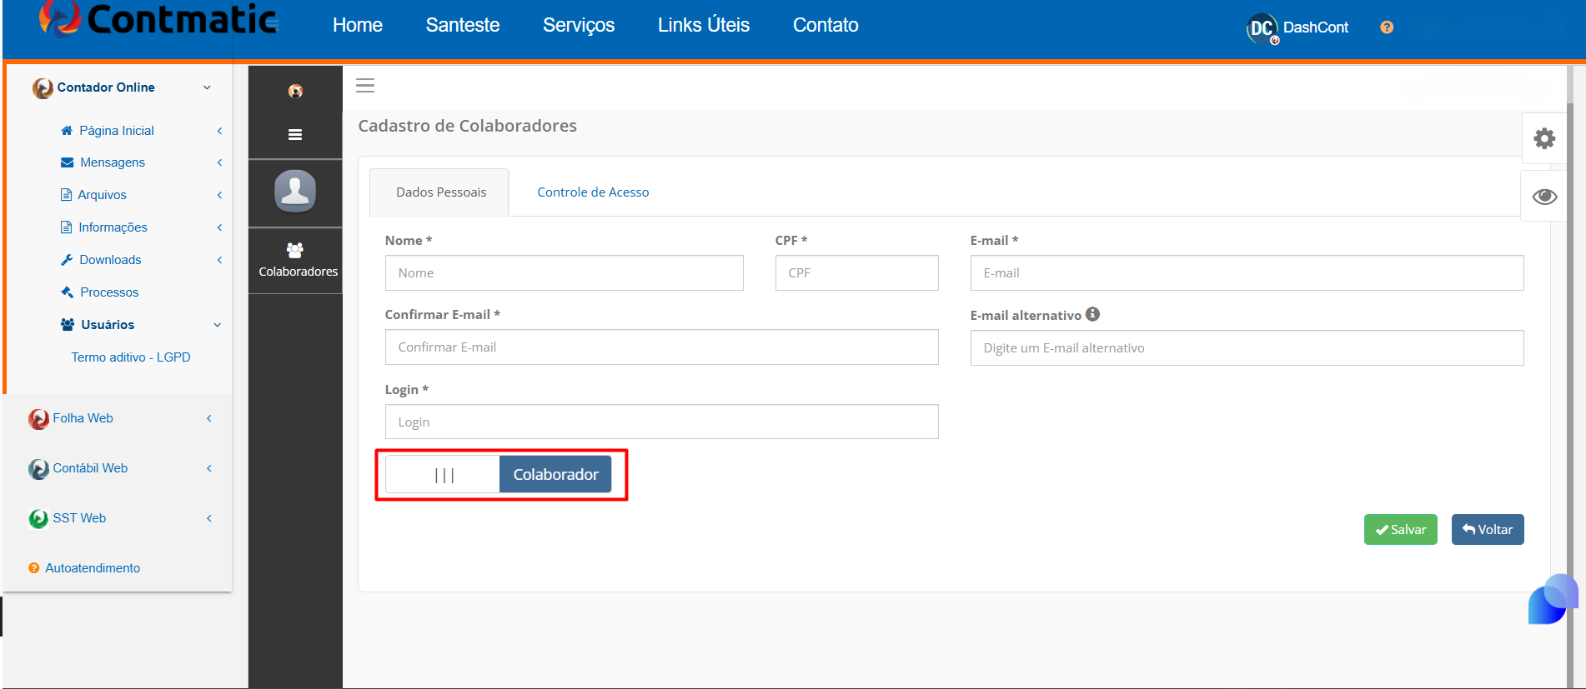1586x689 pixels.
Task: Open the hamburger menu above the form title
Action: (x=365, y=85)
